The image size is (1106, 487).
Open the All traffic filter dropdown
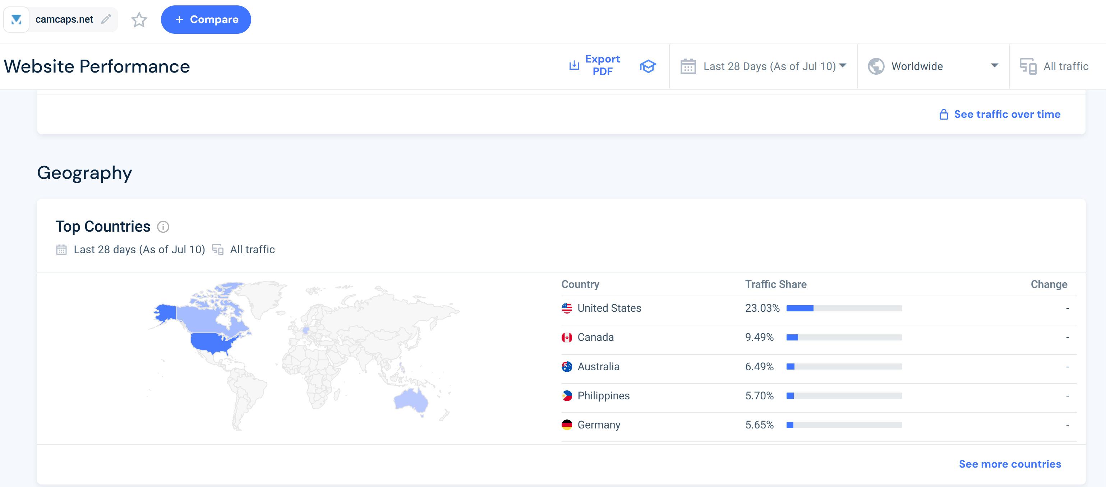click(1065, 66)
